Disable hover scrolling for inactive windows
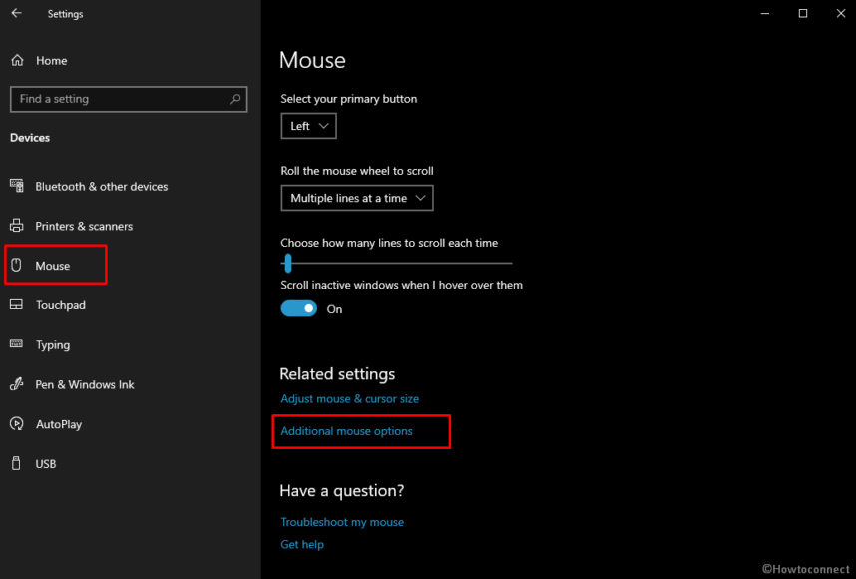 tap(298, 309)
